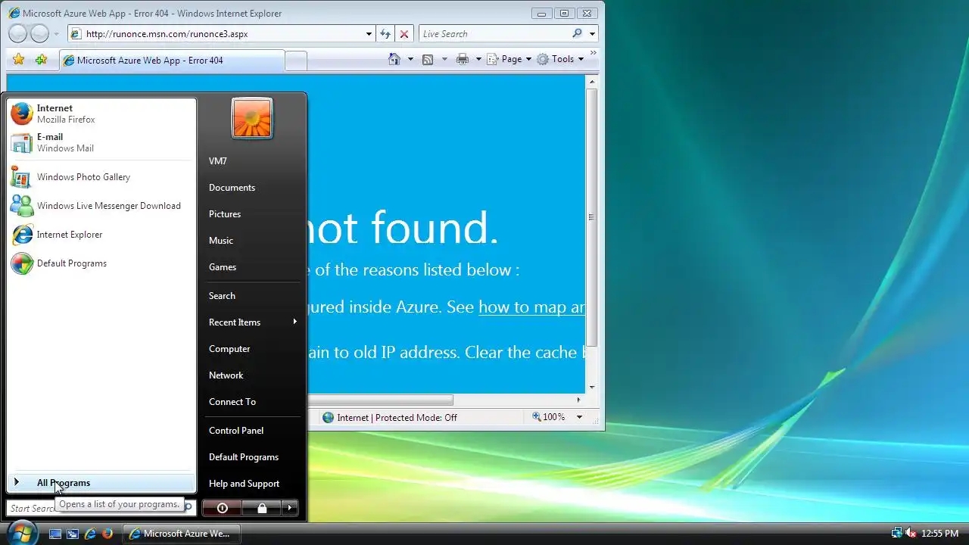969x545 pixels.
Task: Click the Stop loading button
Action: pyautogui.click(x=404, y=34)
